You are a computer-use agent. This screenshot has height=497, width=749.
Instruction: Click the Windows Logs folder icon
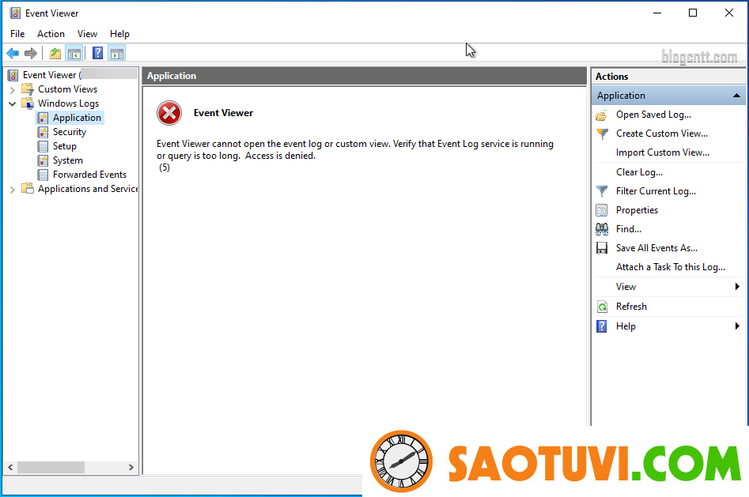click(x=28, y=104)
